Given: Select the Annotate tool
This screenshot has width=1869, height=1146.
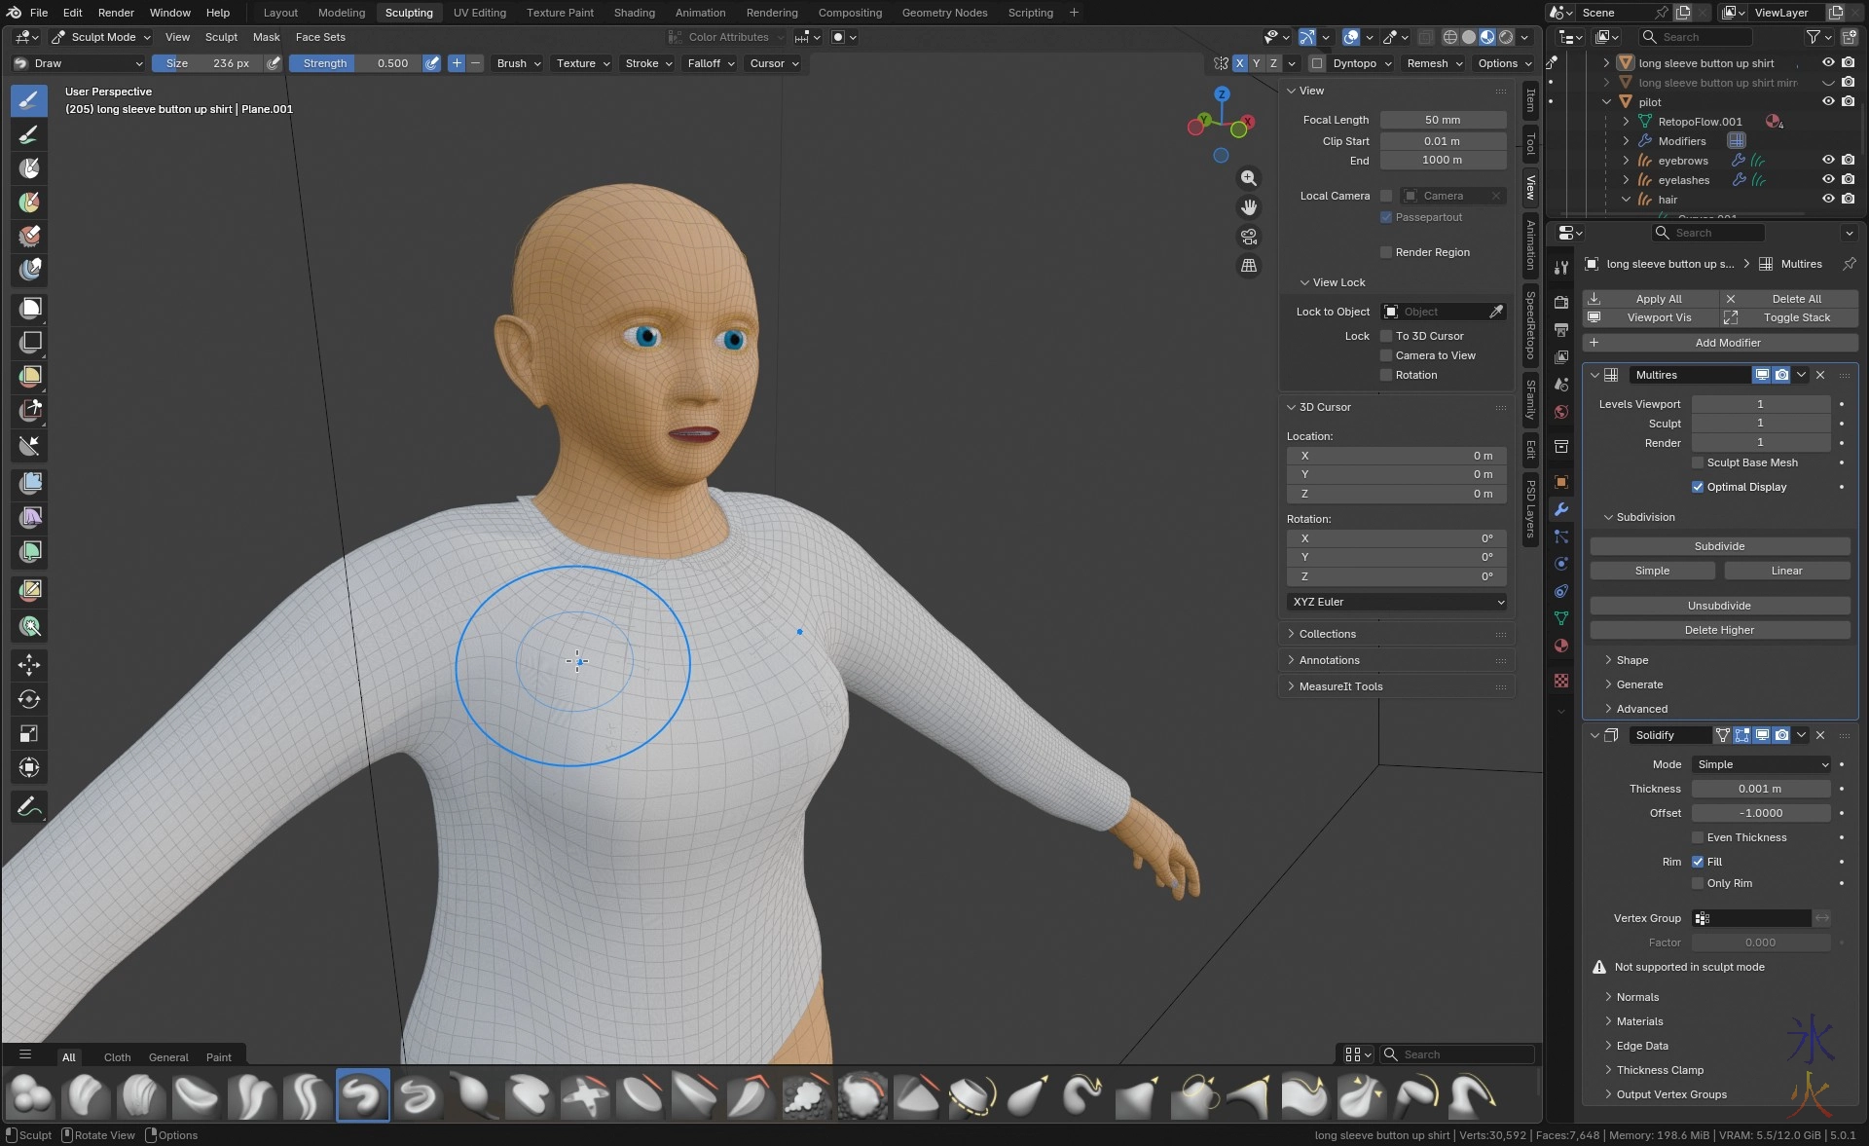Looking at the screenshot, I should click(29, 807).
